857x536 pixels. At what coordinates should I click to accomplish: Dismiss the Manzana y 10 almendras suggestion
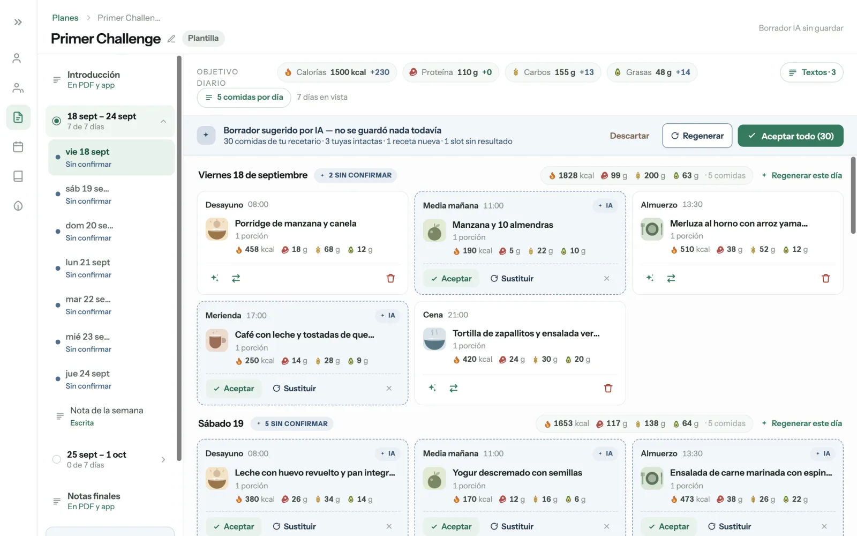pos(606,278)
